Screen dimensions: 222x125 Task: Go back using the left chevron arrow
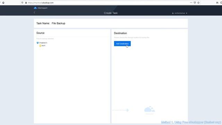(x=35, y=12)
